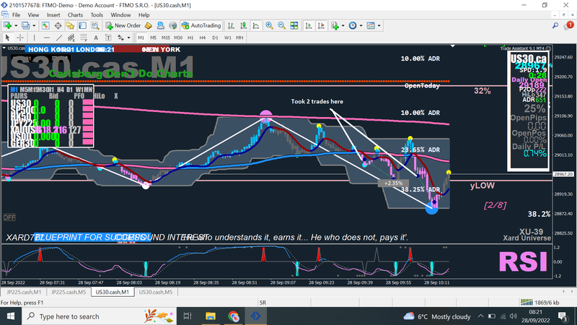This screenshot has height=325, width=577.
Task: Switch chart to Line Chart mode
Action: pyautogui.click(x=256, y=25)
